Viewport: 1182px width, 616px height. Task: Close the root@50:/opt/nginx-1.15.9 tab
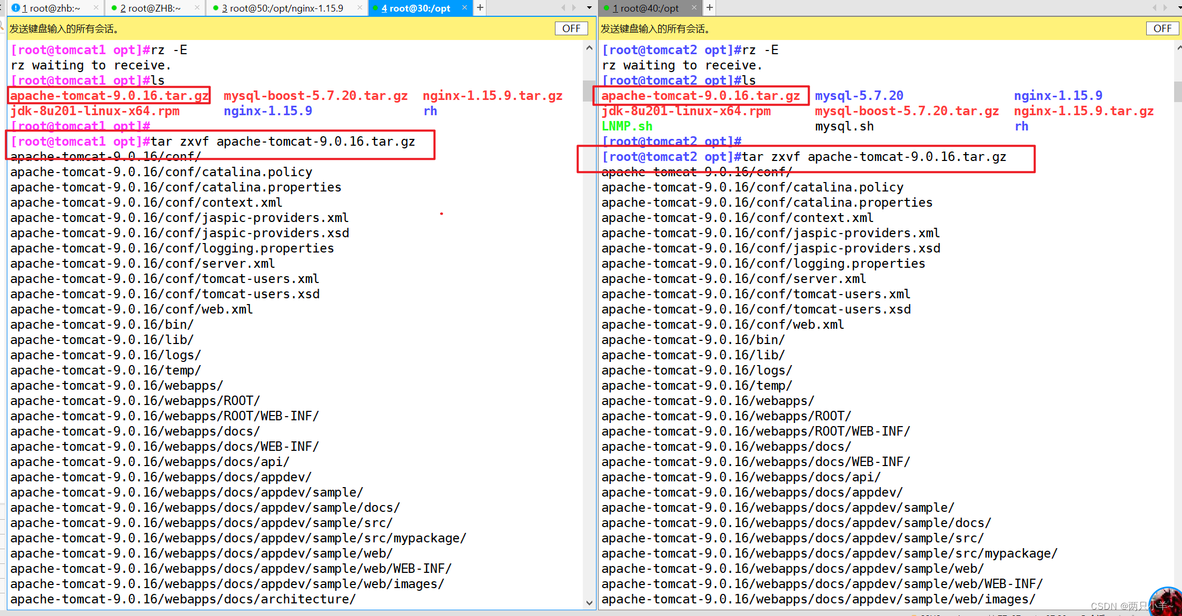[x=360, y=7]
